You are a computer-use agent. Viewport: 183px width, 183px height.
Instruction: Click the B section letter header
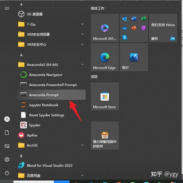(21, 156)
